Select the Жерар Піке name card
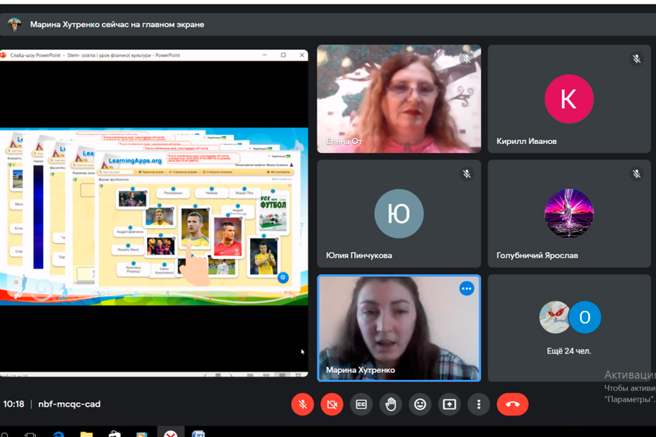 point(244,193)
